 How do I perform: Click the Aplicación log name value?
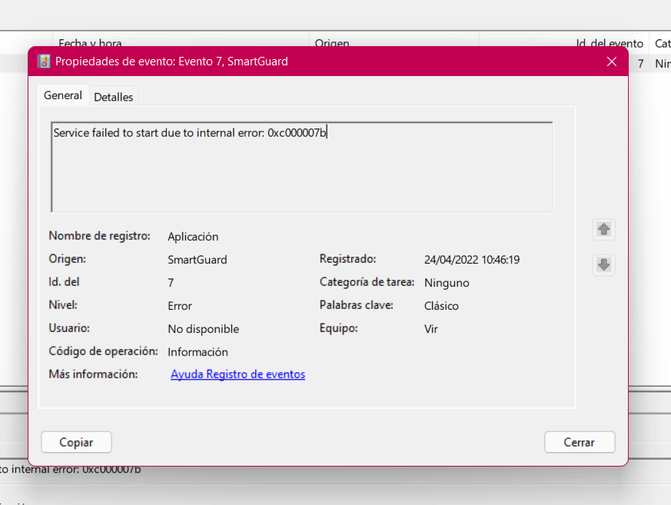pyautogui.click(x=193, y=237)
